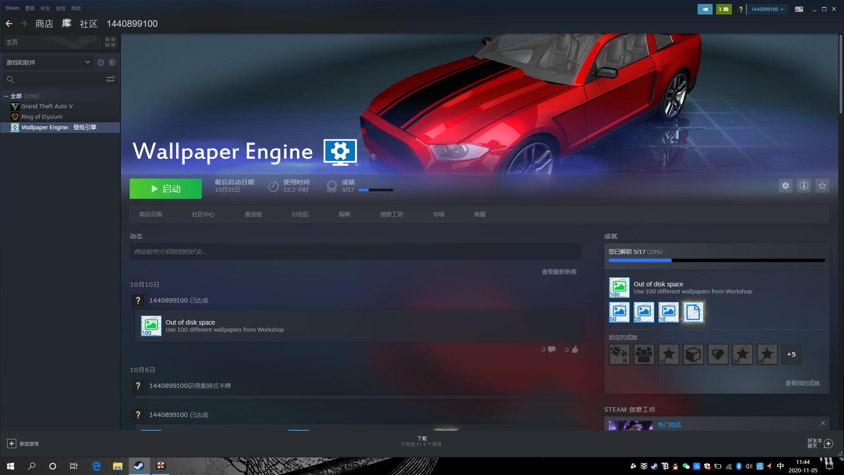The height and width of the screenshot is (475, 844).
Task: Open the 帮助 menu
Action: [76, 8]
